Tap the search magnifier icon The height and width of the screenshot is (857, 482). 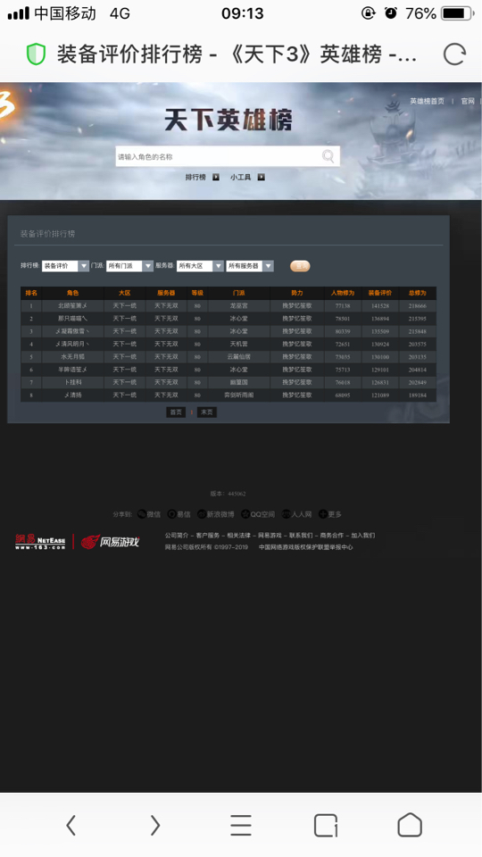(x=328, y=156)
